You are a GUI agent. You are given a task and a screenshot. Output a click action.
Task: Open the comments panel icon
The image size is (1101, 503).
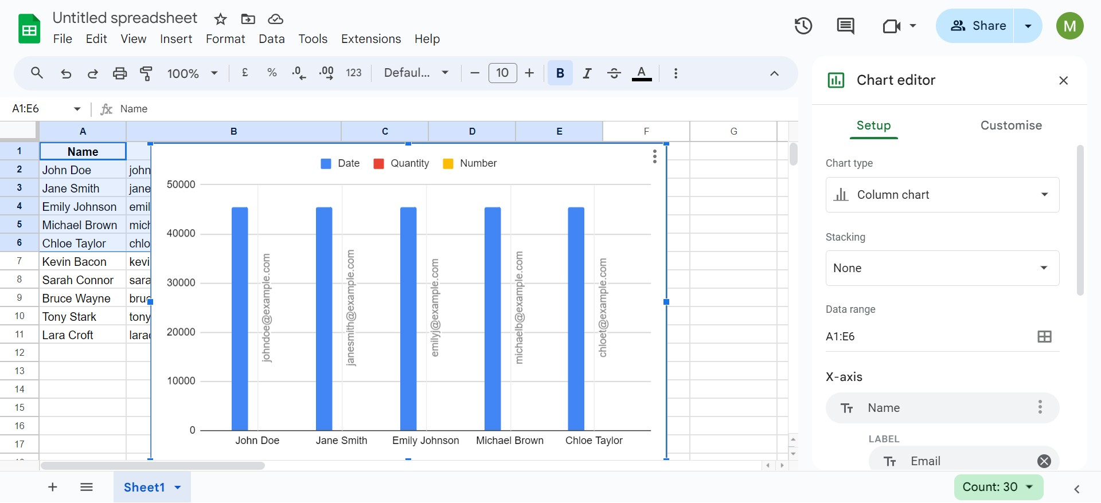click(845, 26)
